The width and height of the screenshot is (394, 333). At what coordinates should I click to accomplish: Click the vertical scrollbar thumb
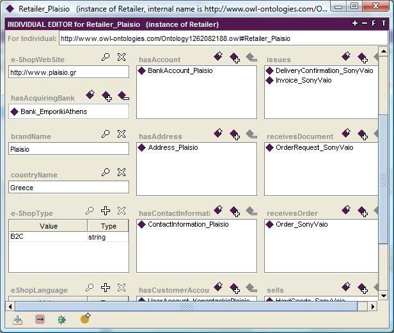point(383,179)
